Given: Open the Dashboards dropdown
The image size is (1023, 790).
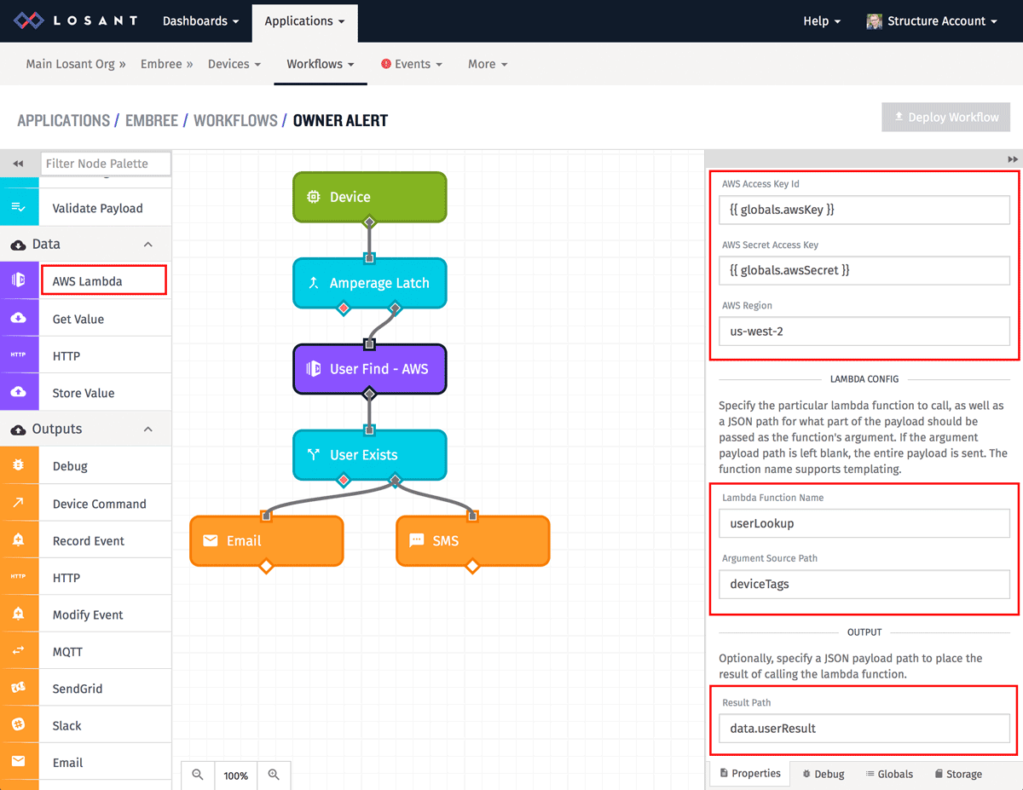Looking at the screenshot, I should tap(199, 20).
